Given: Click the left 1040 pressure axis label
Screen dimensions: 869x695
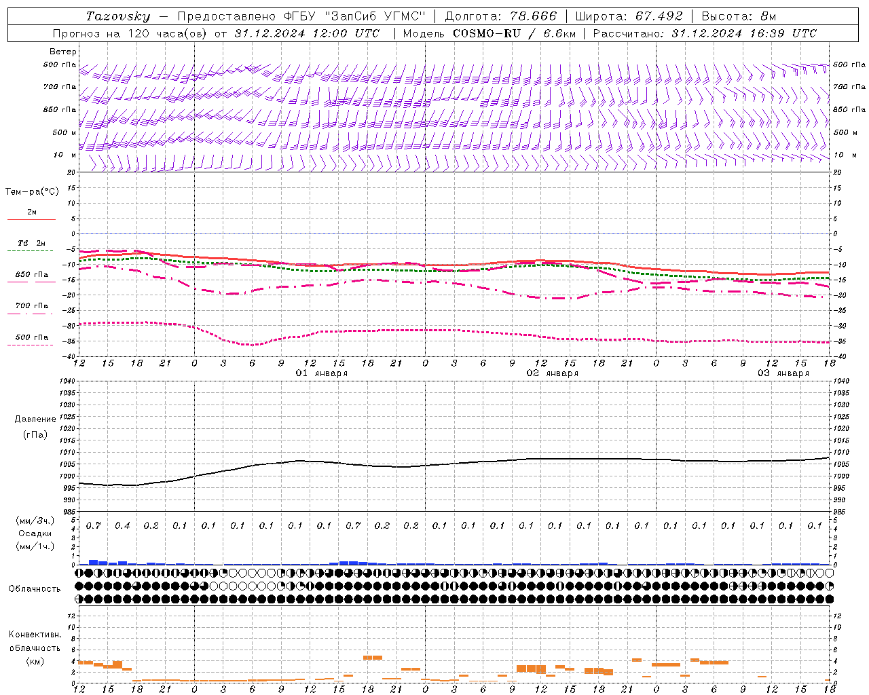Looking at the screenshot, I should pos(67,381).
